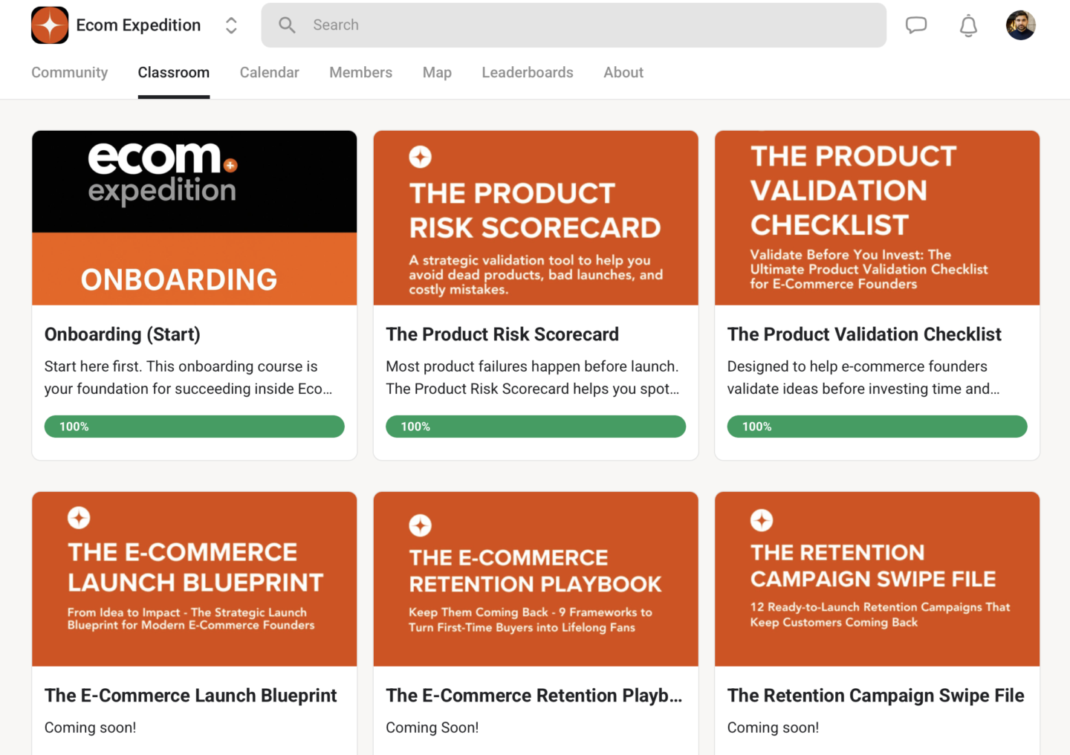Go to the Members tab
This screenshot has width=1070, height=755.
(x=360, y=73)
